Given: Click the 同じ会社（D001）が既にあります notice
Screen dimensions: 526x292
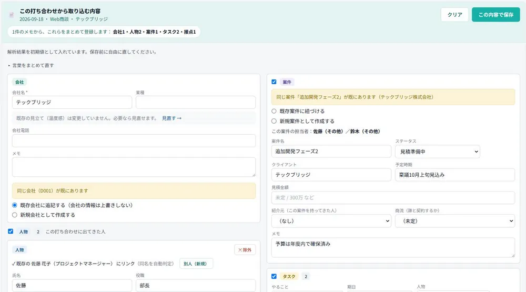Looking at the screenshot, I should pyautogui.click(x=134, y=190).
